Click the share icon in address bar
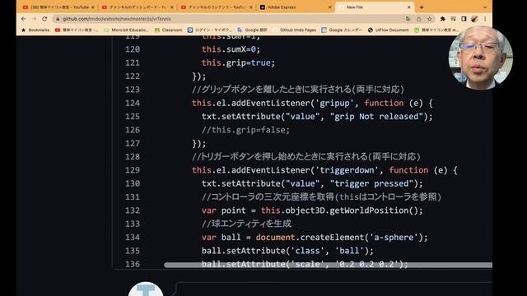This screenshot has height=296, width=527. click(x=419, y=19)
